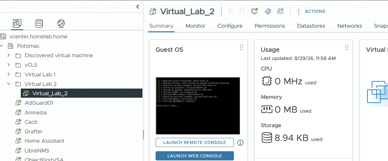Click the LAUNCH REMOTE CONSOLE button

[x=195, y=142]
